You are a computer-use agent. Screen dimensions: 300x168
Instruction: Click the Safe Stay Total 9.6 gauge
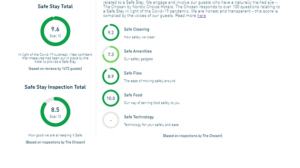tap(55, 32)
